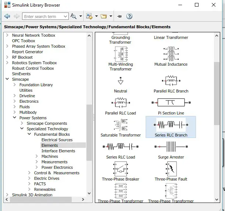Open dropdown arrow next to folder icon
The width and height of the screenshot is (225, 211).
[x=110, y=17]
